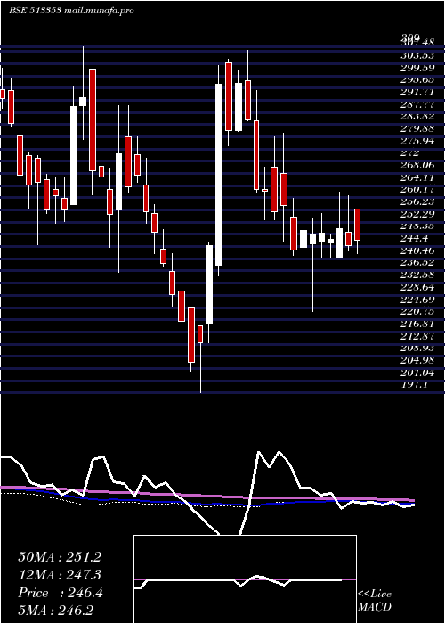The height and width of the screenshot is (624, 445).
Task: Click the 197.1 price axis label
Action: coord(414,386)
